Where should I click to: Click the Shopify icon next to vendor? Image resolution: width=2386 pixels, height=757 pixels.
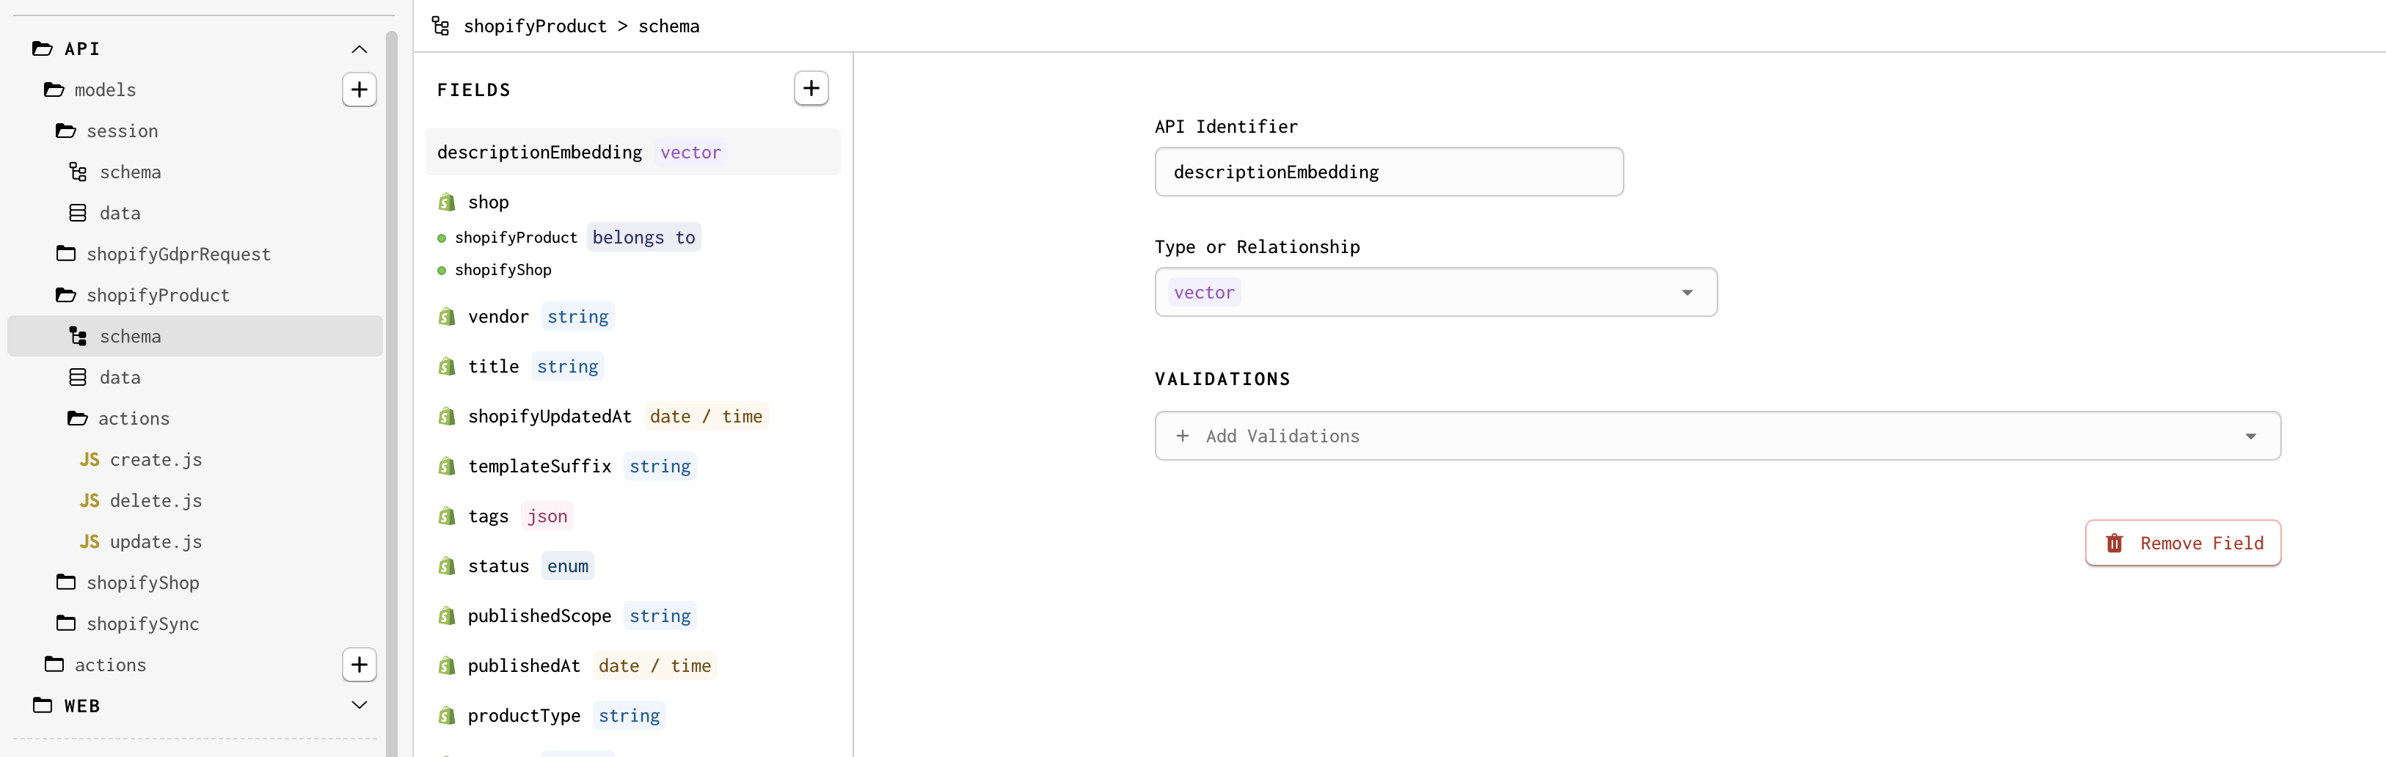pyautogui.click(x=446, y=317)
